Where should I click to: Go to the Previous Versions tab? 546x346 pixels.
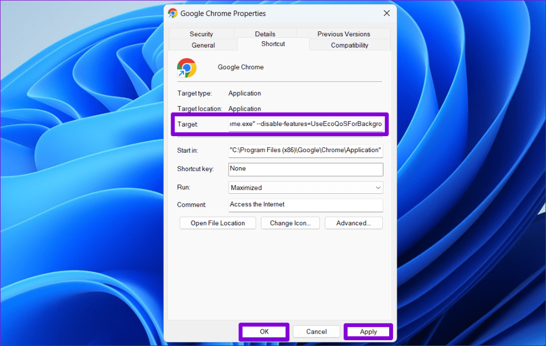[343, 34]
